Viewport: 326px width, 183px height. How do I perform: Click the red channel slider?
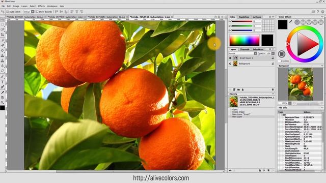241,21
